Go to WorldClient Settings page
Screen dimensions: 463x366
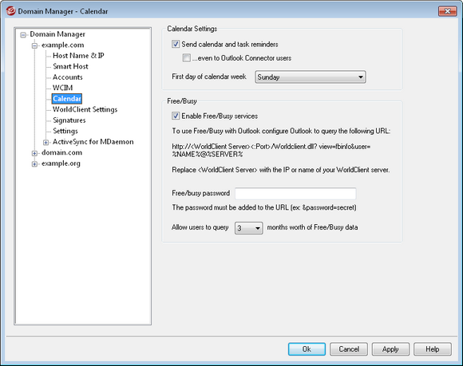(85, 109)
